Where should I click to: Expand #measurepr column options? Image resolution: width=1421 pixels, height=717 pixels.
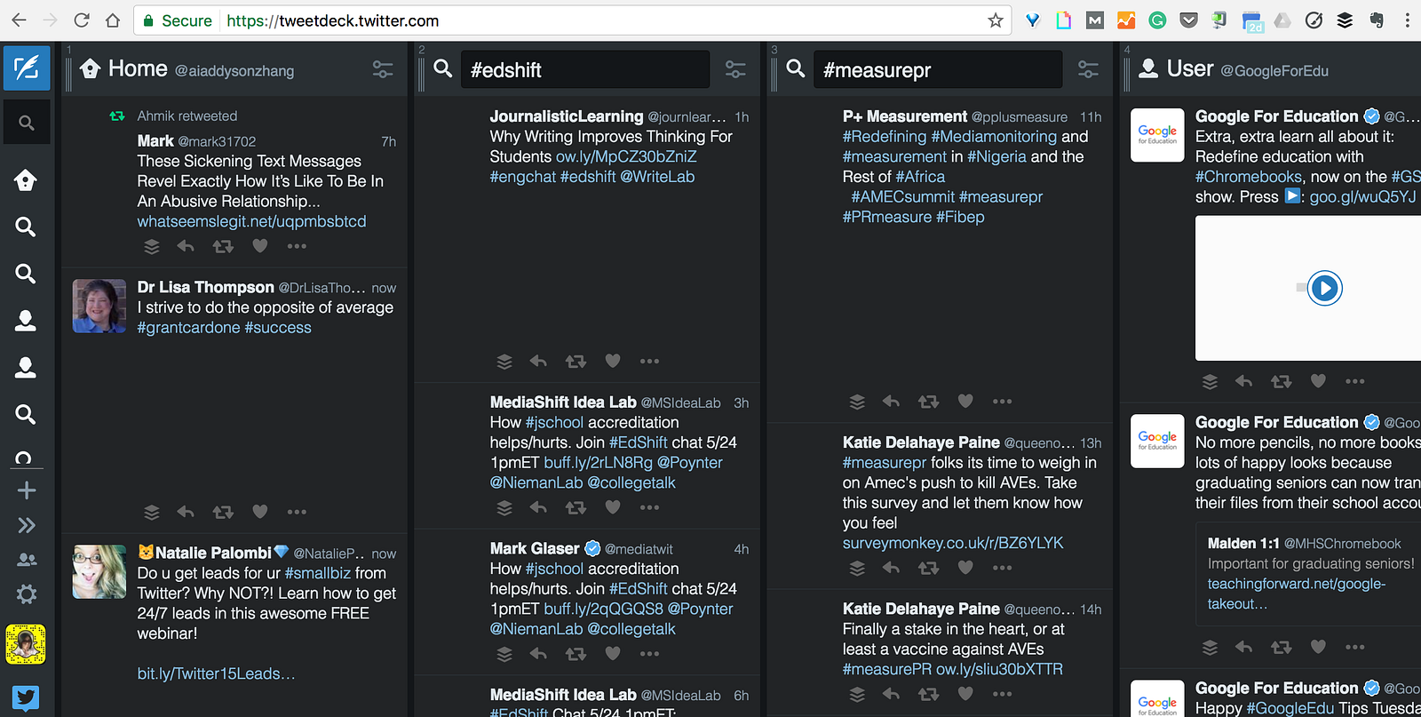(1088, 69)
